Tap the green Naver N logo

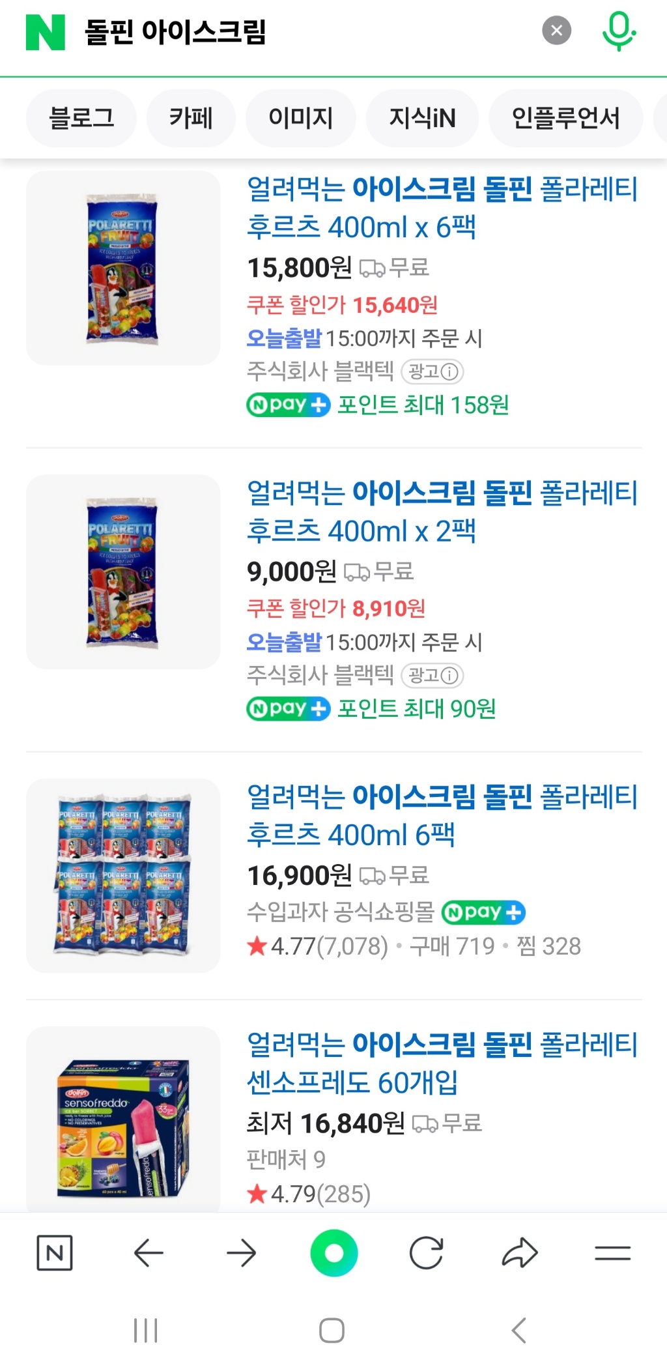(45, 32)
